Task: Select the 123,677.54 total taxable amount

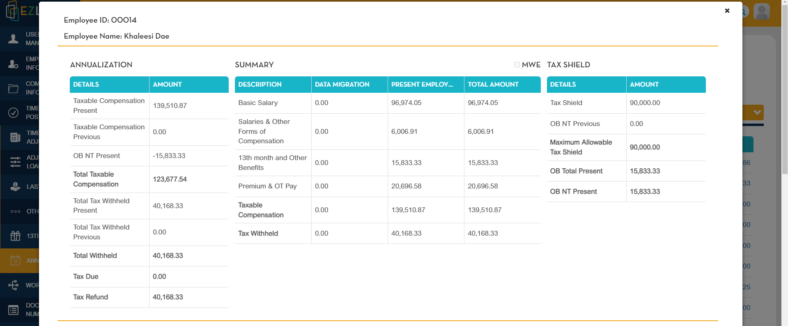Action: pyautogui.click(x=170, y=179)
